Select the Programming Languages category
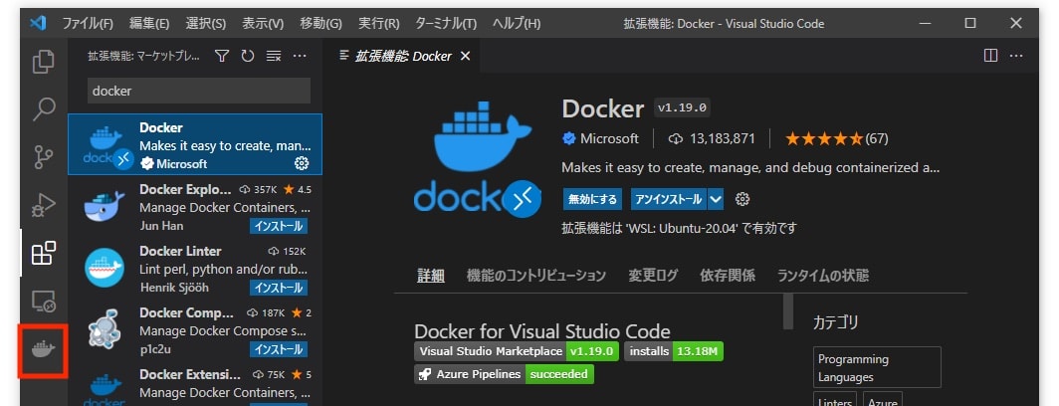1059x406 pixels. (x=877, y=367)
